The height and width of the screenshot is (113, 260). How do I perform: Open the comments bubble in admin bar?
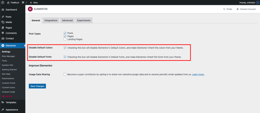24,2
